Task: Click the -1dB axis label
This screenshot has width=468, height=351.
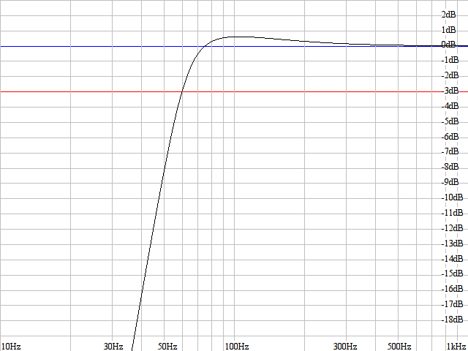Action: click(450, 60)
